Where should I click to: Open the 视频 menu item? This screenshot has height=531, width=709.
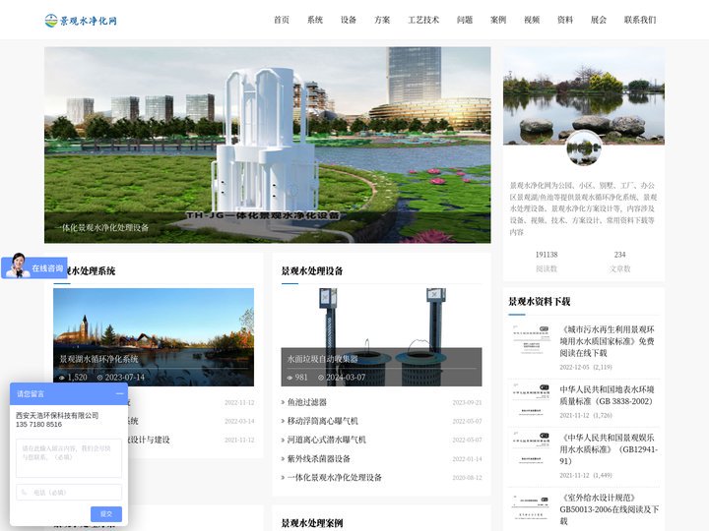(x=532, y=20)
